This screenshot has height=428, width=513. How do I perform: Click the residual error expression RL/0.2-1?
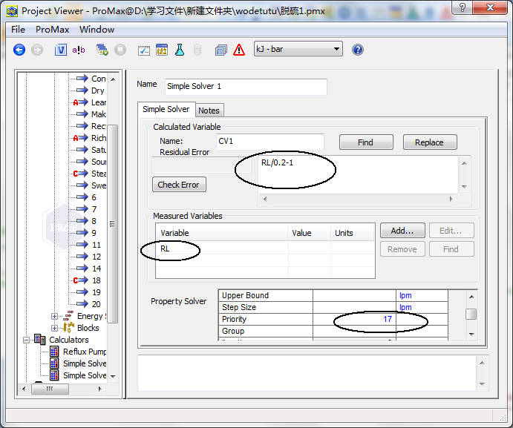(x=277, y=162)
